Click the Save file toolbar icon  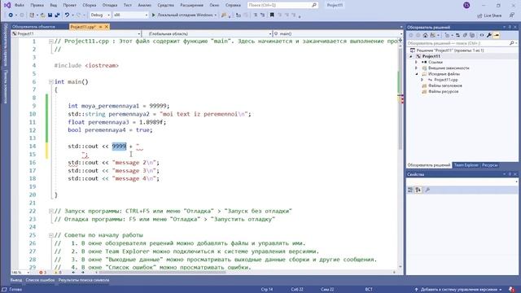point(50,15)
